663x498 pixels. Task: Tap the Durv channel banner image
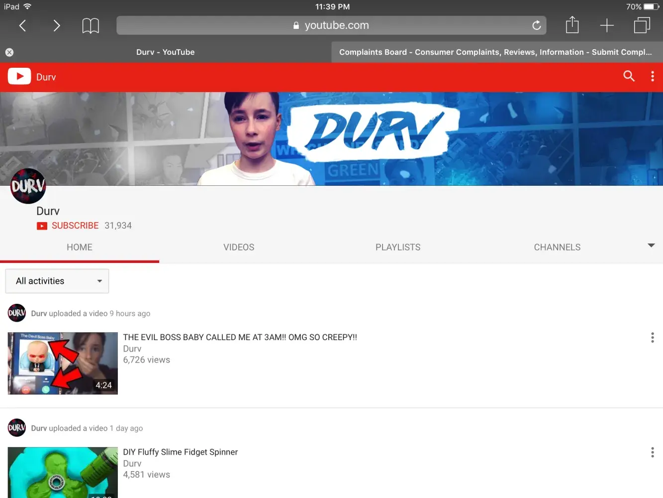coord(331,139)
